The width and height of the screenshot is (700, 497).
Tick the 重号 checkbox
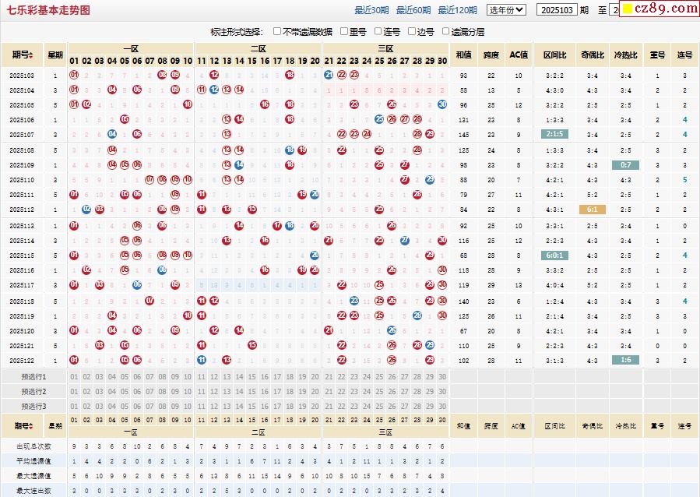pos(343,32)
